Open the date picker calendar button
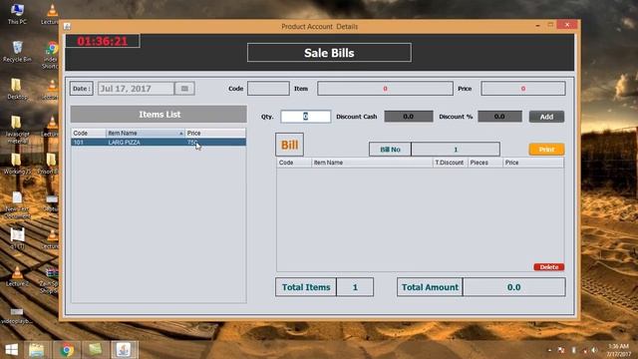This screenshot has height=359, width=638. pyautogui.click(x=184, y=89)
